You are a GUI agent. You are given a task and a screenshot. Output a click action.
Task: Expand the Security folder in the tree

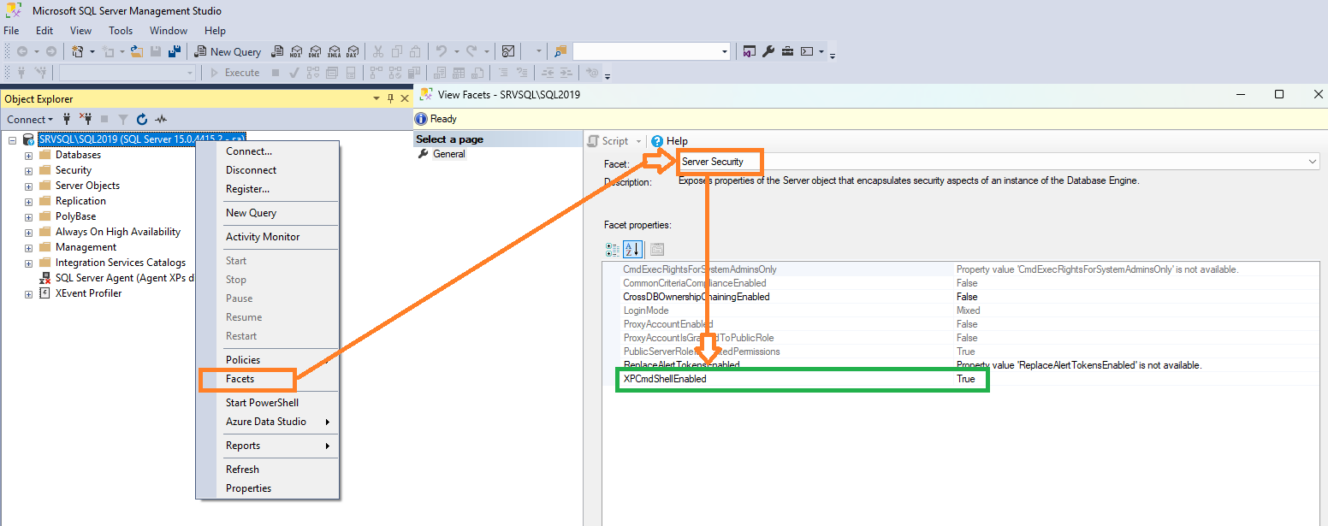pyautogui.click(x=28, y=170)
